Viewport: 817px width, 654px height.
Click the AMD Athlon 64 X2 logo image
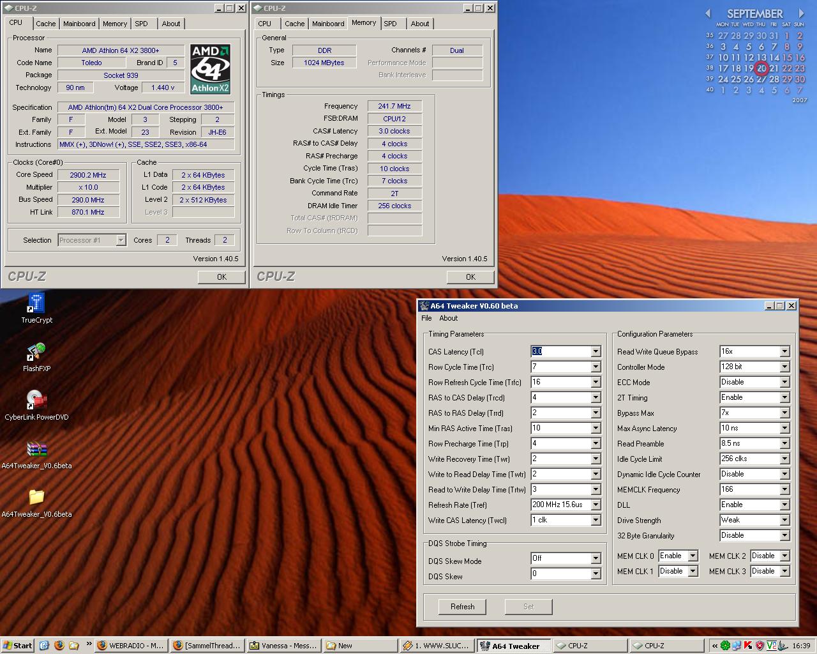211,69
